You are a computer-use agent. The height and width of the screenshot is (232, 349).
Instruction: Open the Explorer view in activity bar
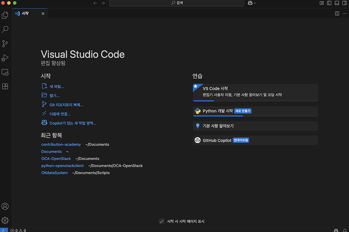point(5,15)
